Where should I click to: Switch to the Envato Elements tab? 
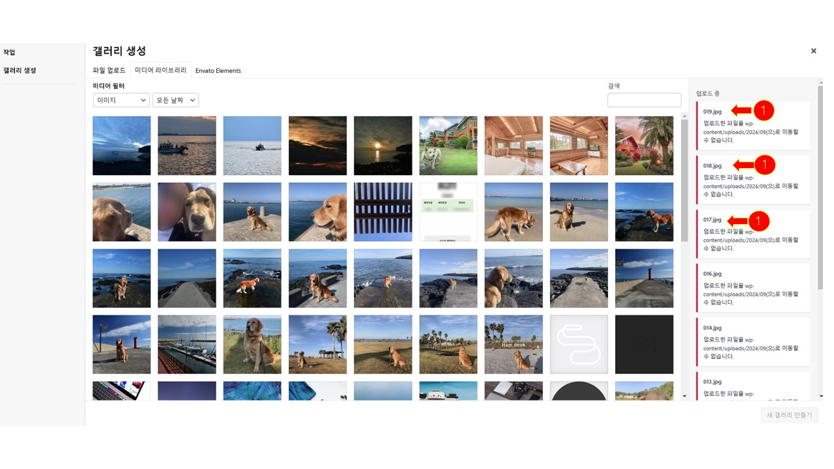218,70
